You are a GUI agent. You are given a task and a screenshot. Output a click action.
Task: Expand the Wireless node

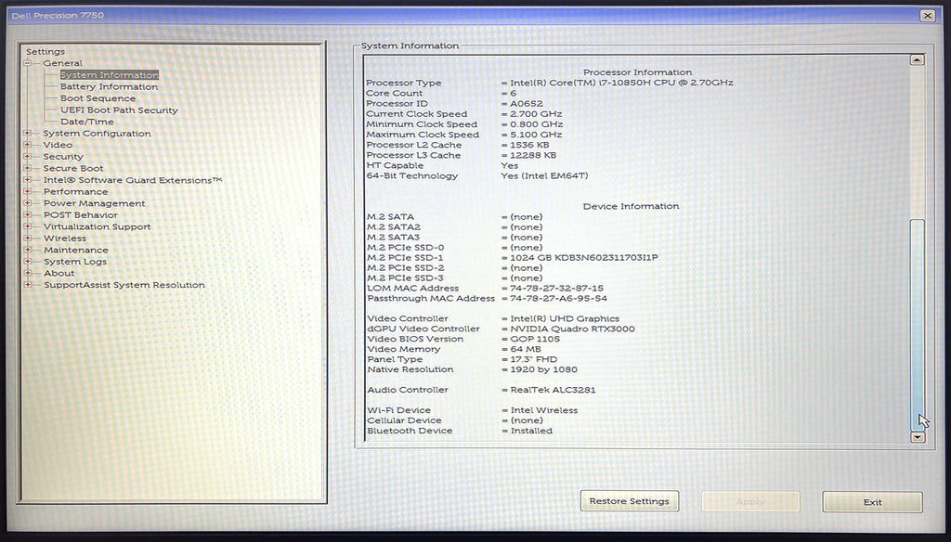pos(27,239)
